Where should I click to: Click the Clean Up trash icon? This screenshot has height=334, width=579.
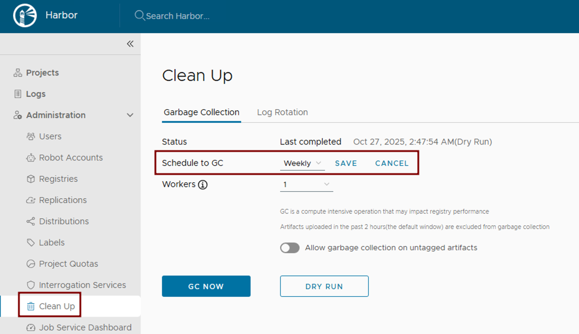[31, 306]
